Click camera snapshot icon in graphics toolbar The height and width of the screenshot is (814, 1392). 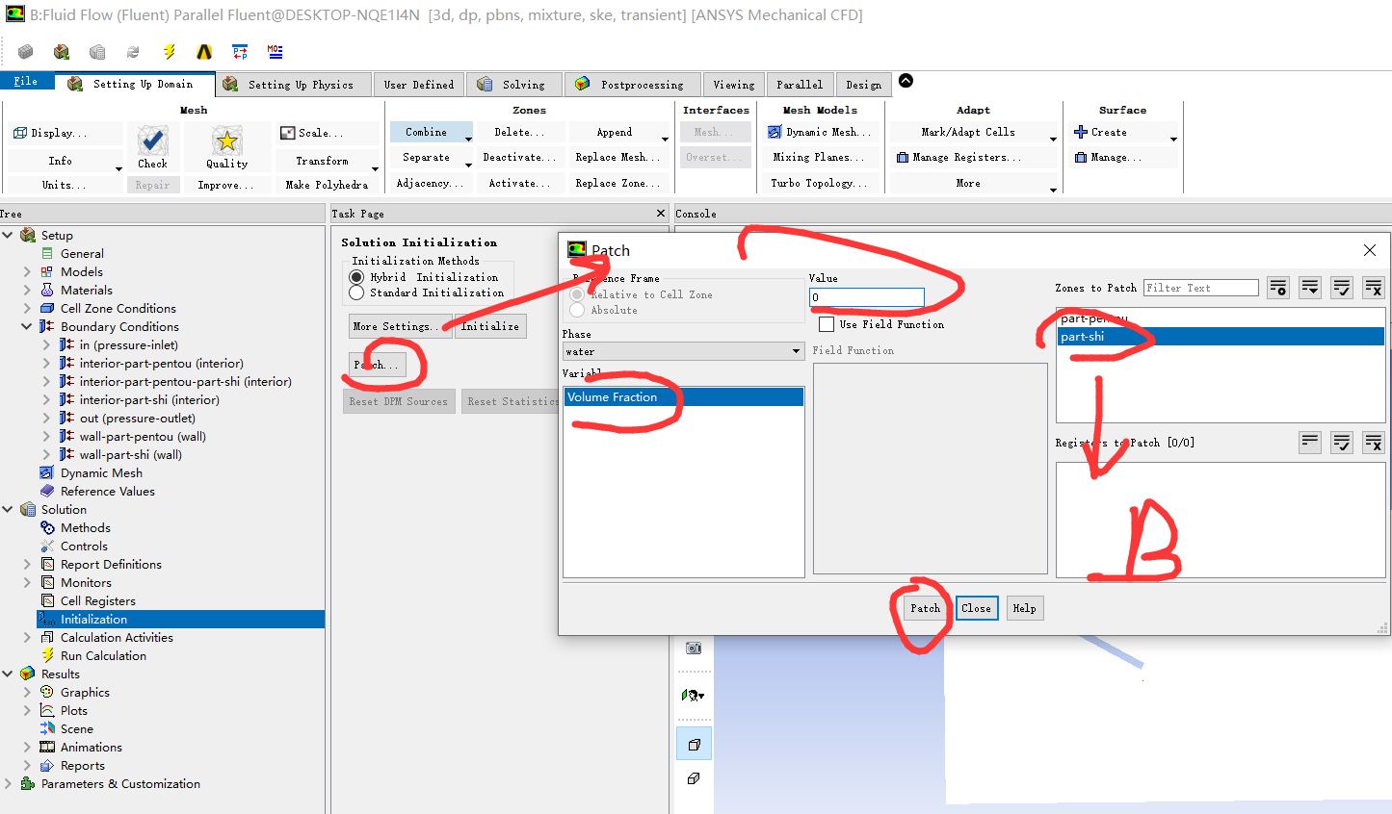click(694, 649)
